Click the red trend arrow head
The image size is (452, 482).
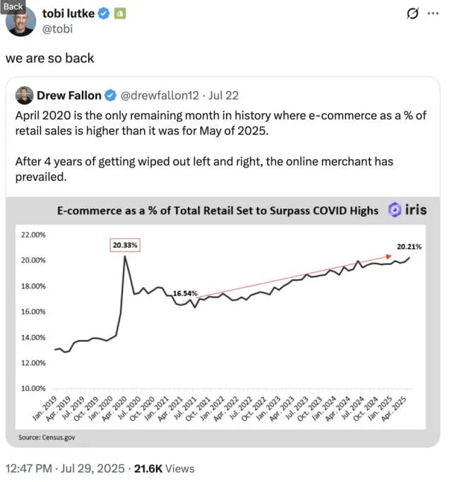coord(388,256)
